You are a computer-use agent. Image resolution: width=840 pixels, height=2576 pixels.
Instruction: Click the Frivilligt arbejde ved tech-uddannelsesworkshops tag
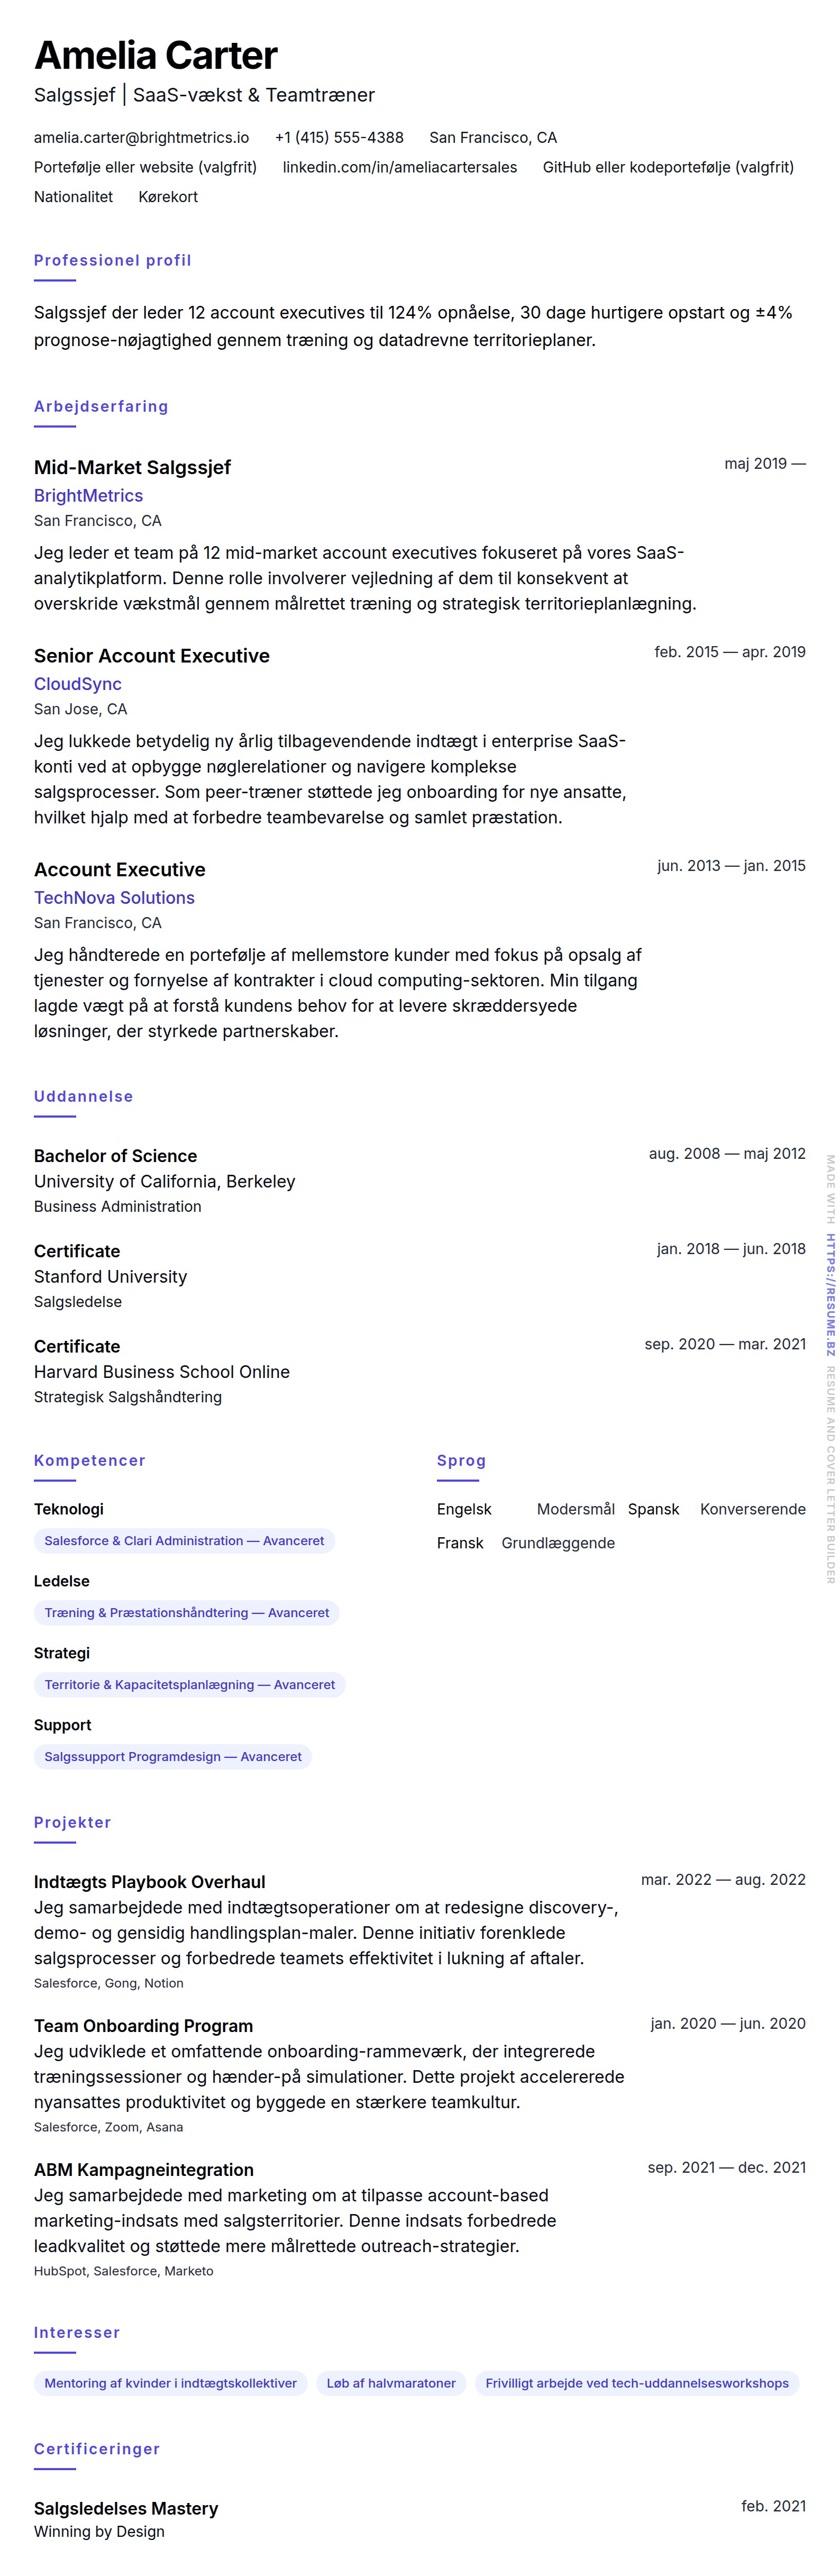pyautogui.click(x=636, y=2383)
